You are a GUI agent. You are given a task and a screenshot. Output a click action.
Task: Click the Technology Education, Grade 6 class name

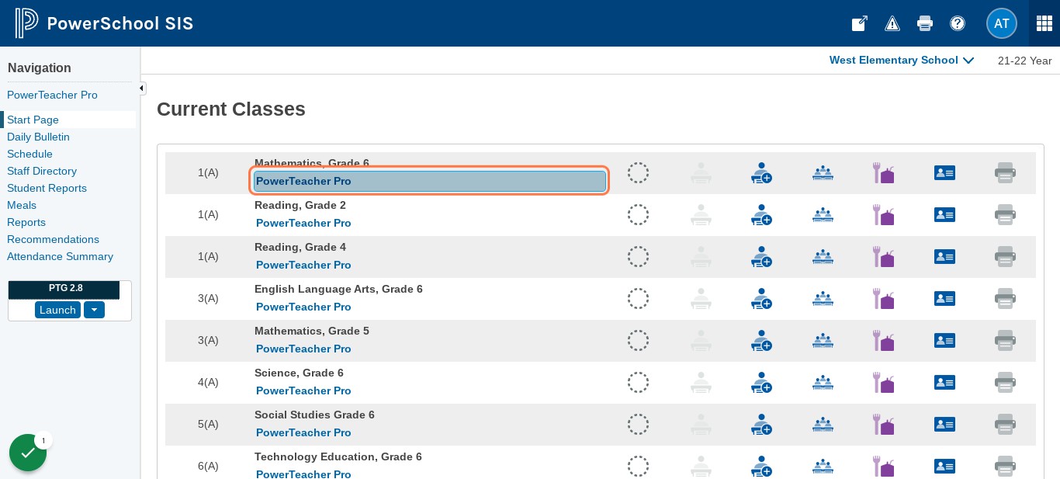[338, 456]
